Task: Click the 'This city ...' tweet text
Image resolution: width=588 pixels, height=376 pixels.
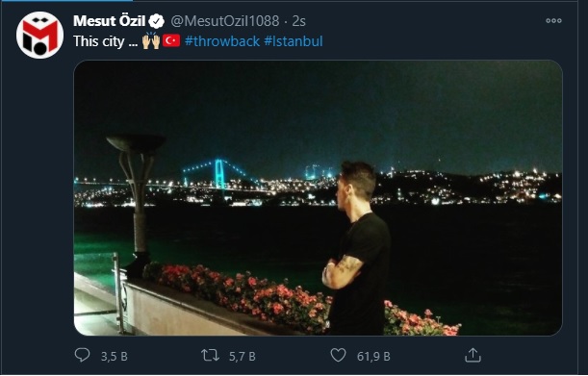Action: tap(105, 41)
